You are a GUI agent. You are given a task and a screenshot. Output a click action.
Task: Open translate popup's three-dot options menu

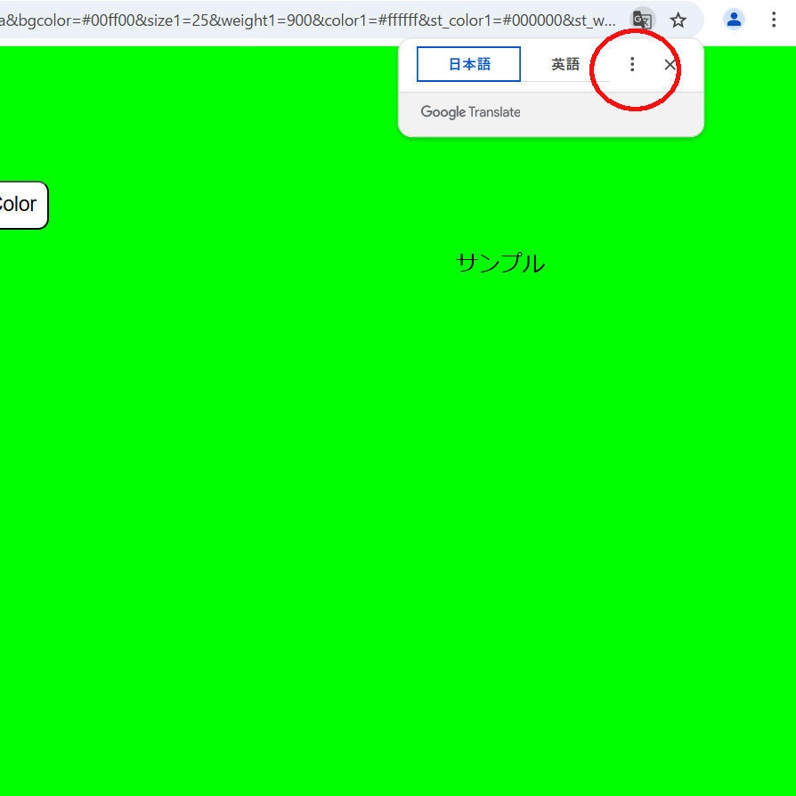(632, 64)
